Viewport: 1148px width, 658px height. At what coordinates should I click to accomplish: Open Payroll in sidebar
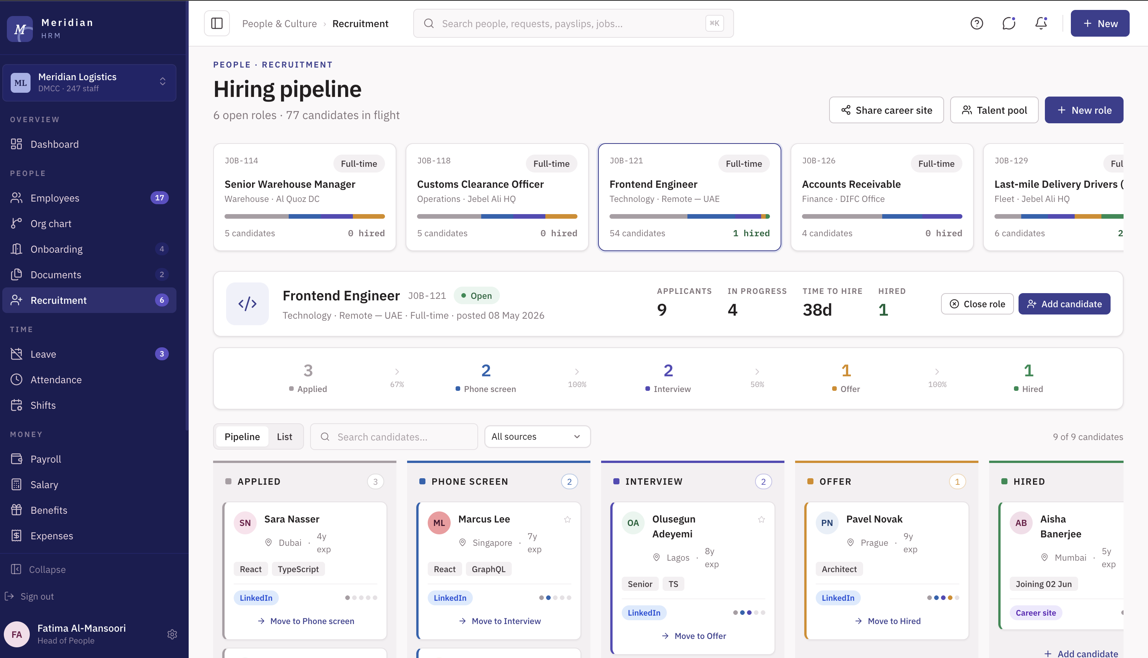pos(89,459)
